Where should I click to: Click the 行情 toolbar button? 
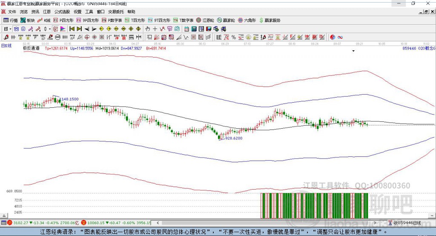pos(11,20)
